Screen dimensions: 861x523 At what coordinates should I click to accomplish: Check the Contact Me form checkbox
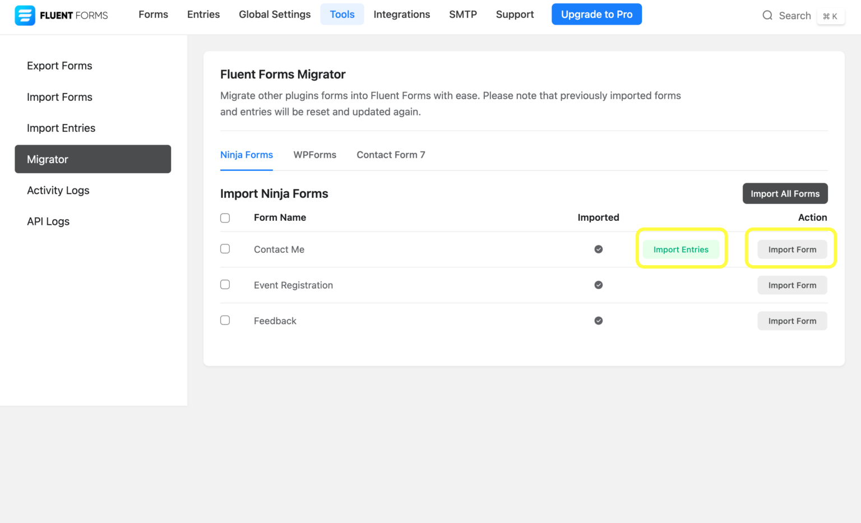(x=225, y=248)
